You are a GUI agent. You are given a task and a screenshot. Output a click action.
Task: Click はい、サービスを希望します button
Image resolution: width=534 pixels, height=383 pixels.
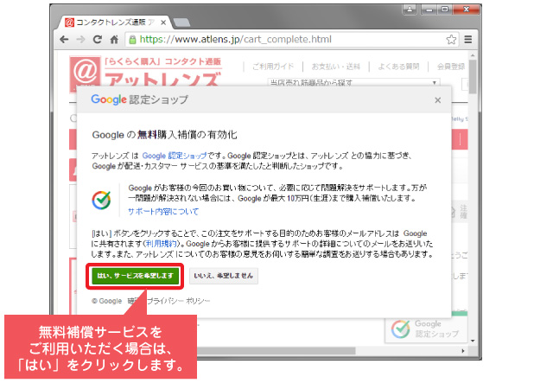pyautogui.click(x=135, y=276)
